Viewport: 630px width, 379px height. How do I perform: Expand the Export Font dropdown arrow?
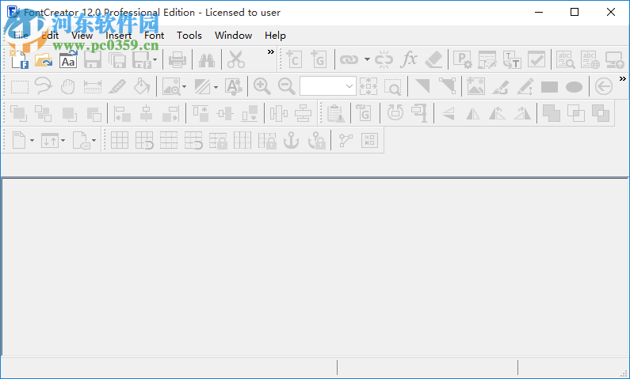coord(155,60)
